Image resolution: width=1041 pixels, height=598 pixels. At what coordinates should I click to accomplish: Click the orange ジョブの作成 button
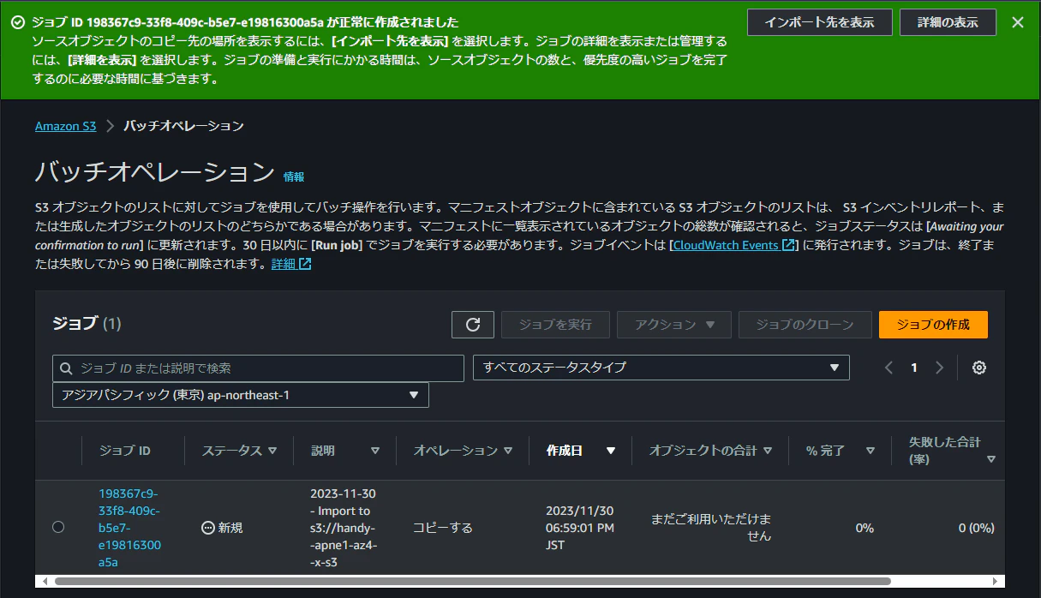tap(933, 325)
